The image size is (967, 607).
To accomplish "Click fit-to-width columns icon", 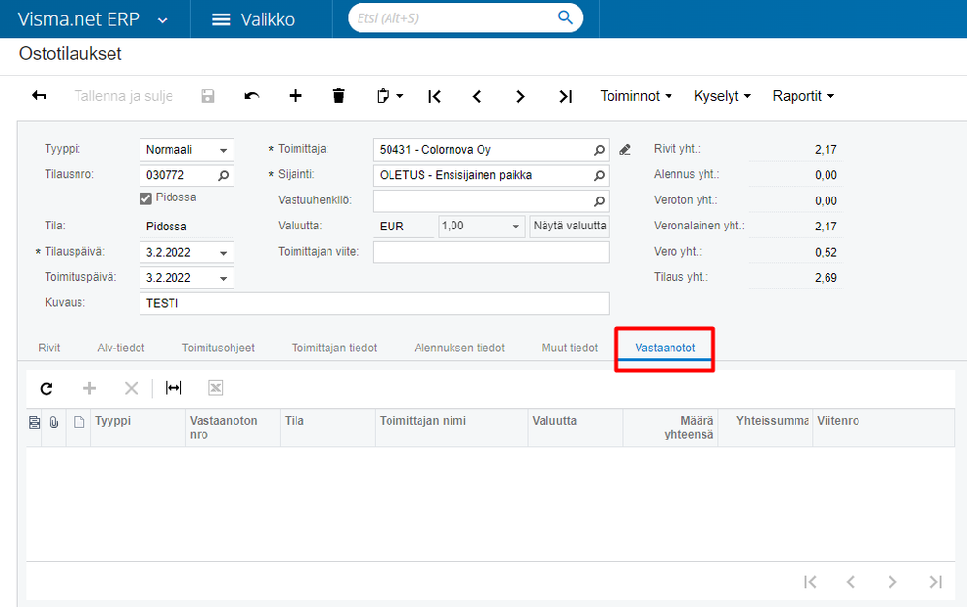I will coord(173,387).
